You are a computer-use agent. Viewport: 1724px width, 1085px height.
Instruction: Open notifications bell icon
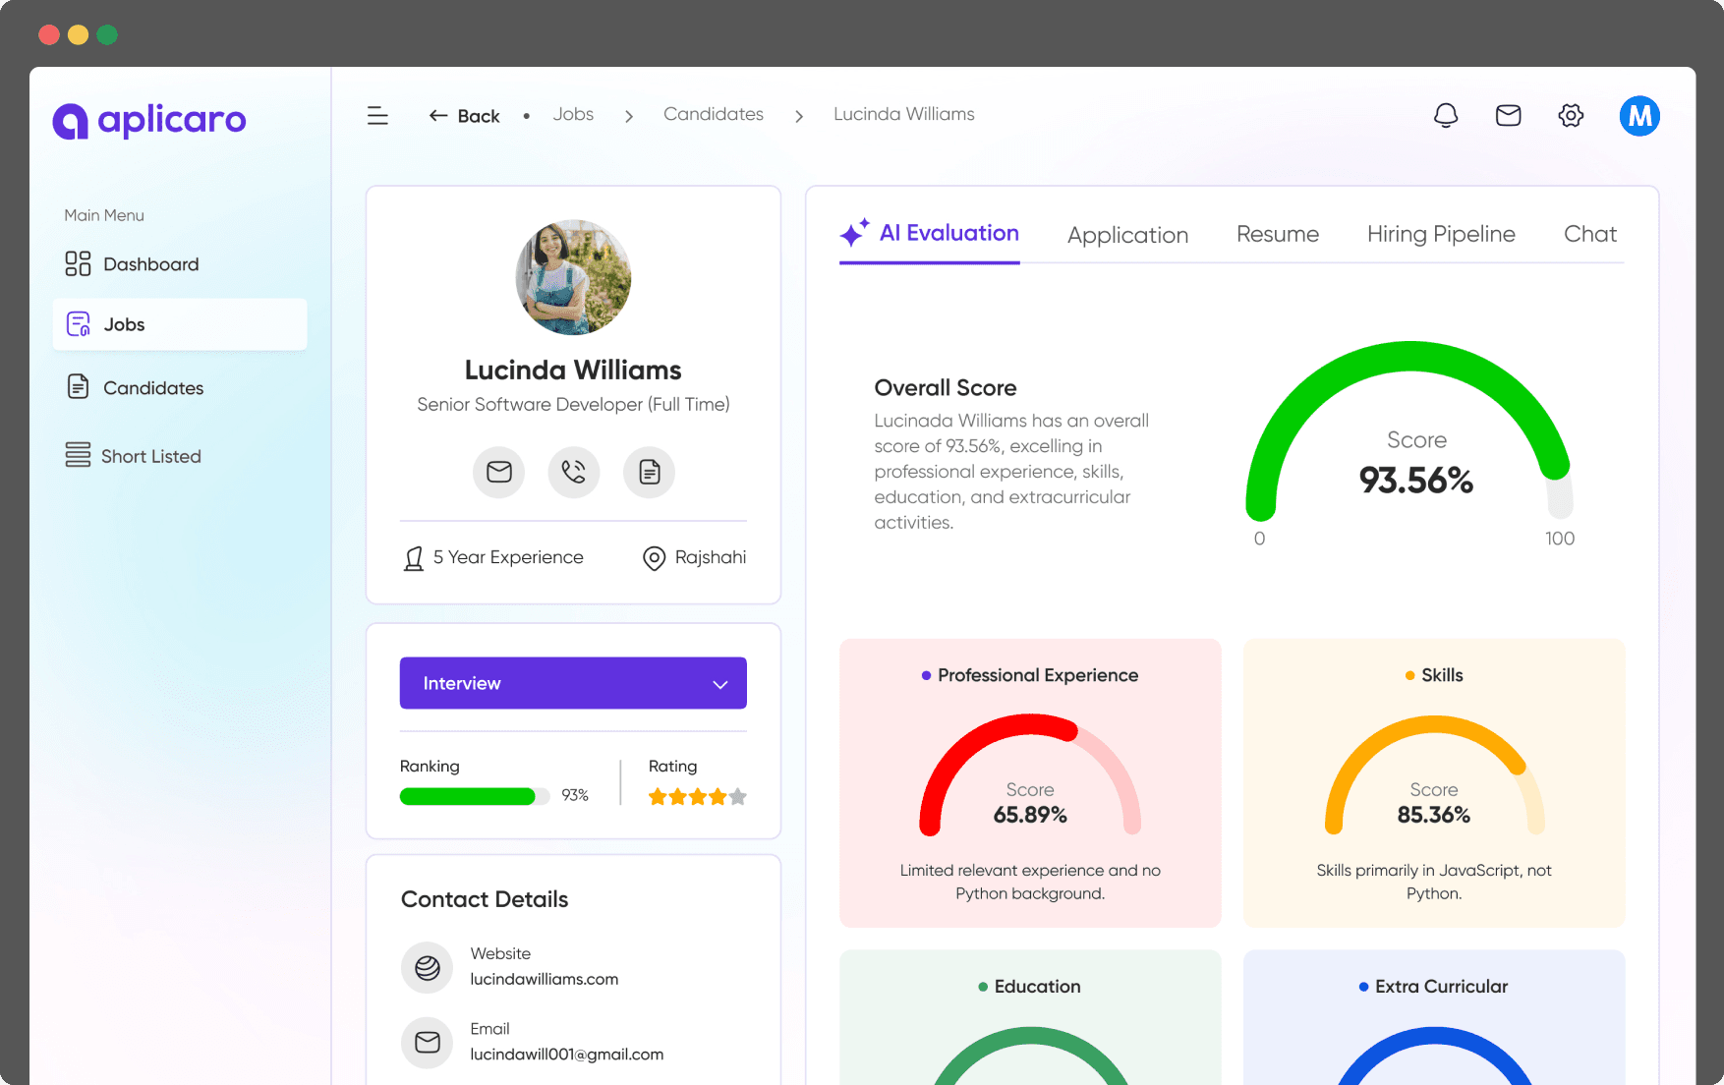1446,116
